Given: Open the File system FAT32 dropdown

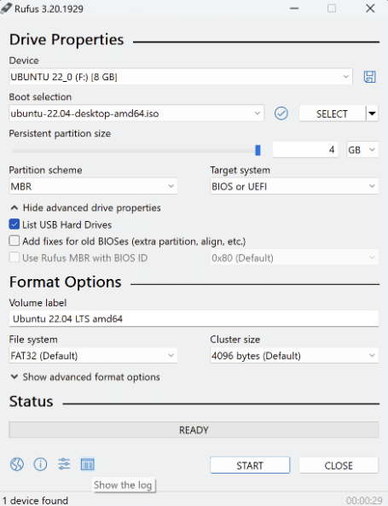Looking at the screenshot, I should tap(93, 356).
